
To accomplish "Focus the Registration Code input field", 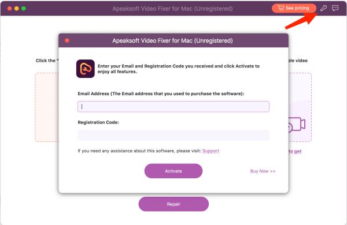I will coord(173,135).
